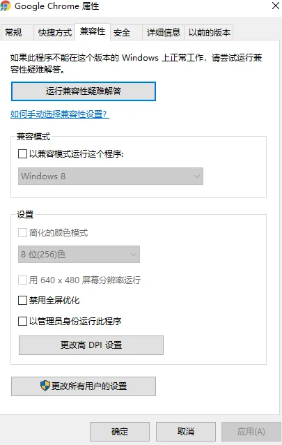Open the 如何手动选择兼容性设置 link
282x445 pixels.
click(60, 114)
